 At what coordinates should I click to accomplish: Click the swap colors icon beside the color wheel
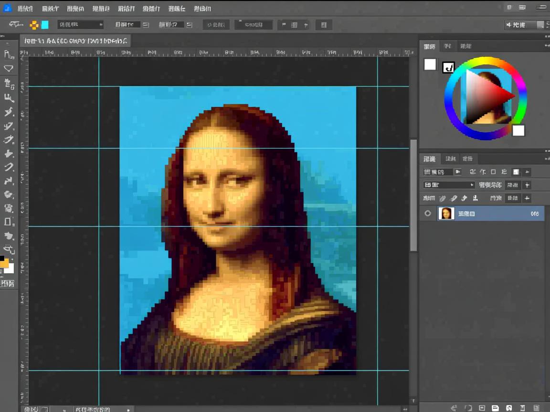(x=448, y=67)
